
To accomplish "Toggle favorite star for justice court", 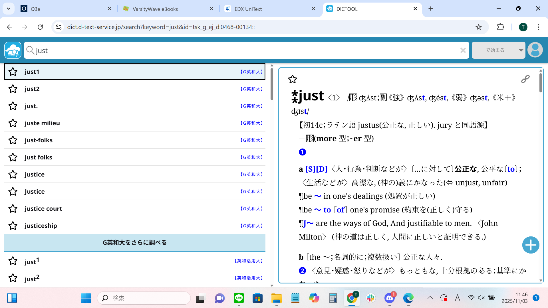I will coord(13,208).
